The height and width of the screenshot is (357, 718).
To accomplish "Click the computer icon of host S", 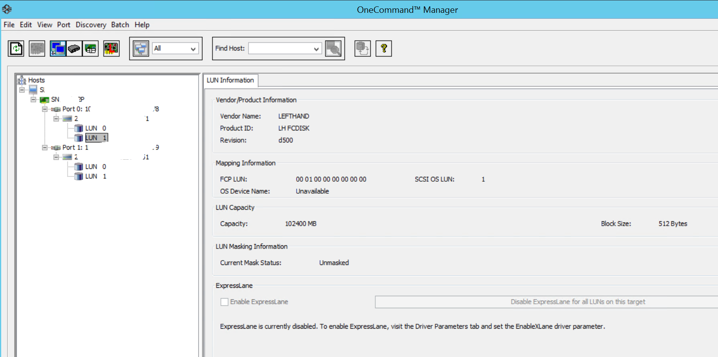I will (x=33, y=90).
